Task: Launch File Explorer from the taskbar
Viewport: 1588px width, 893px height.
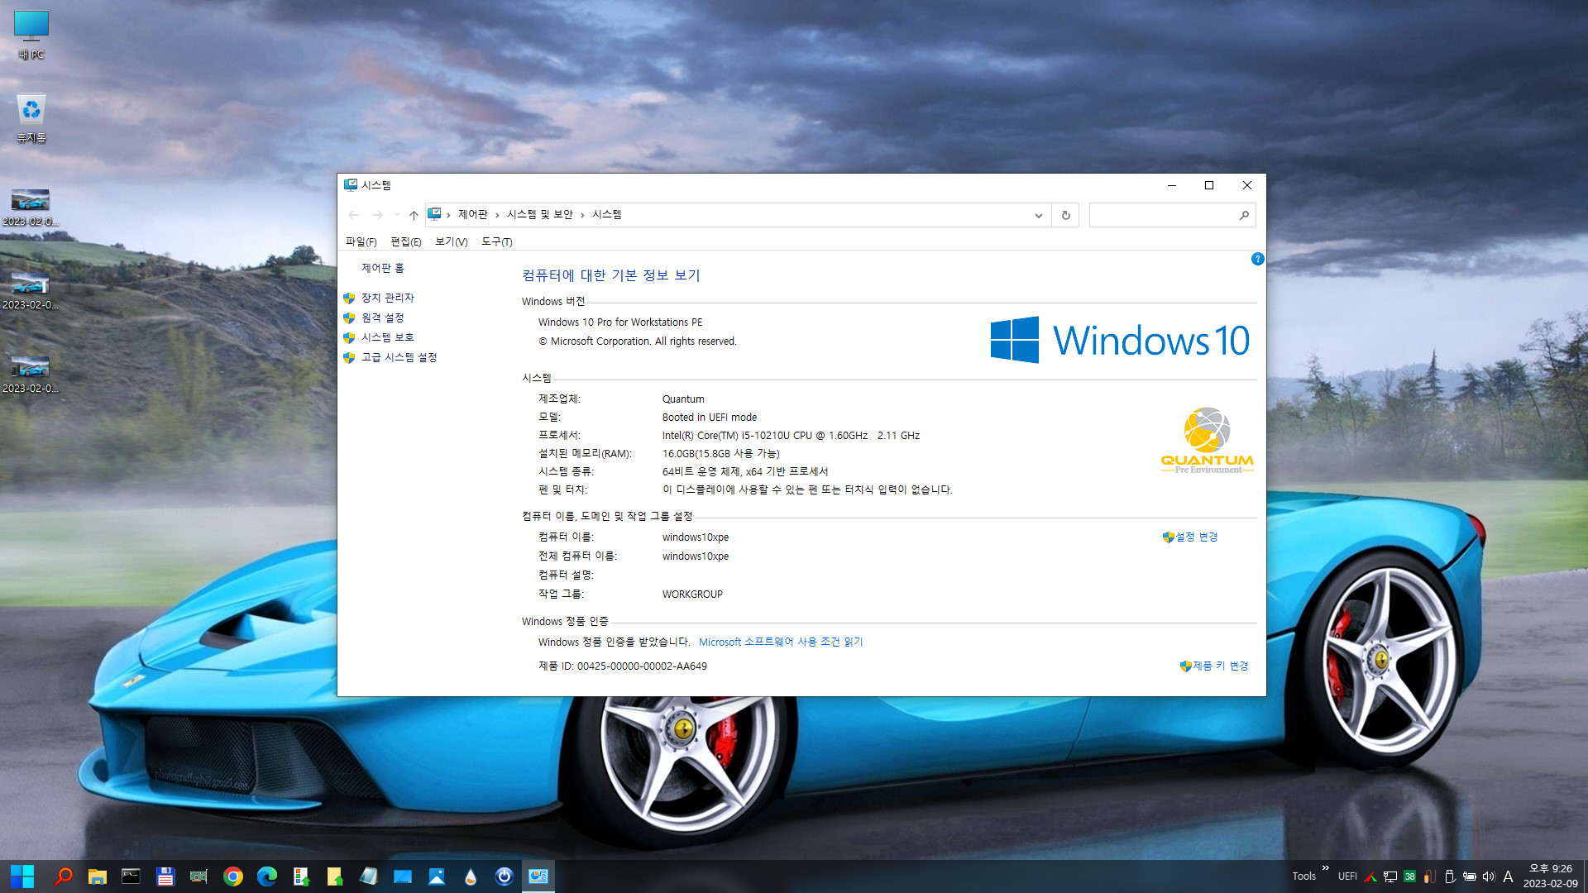Action: (98, 876)
